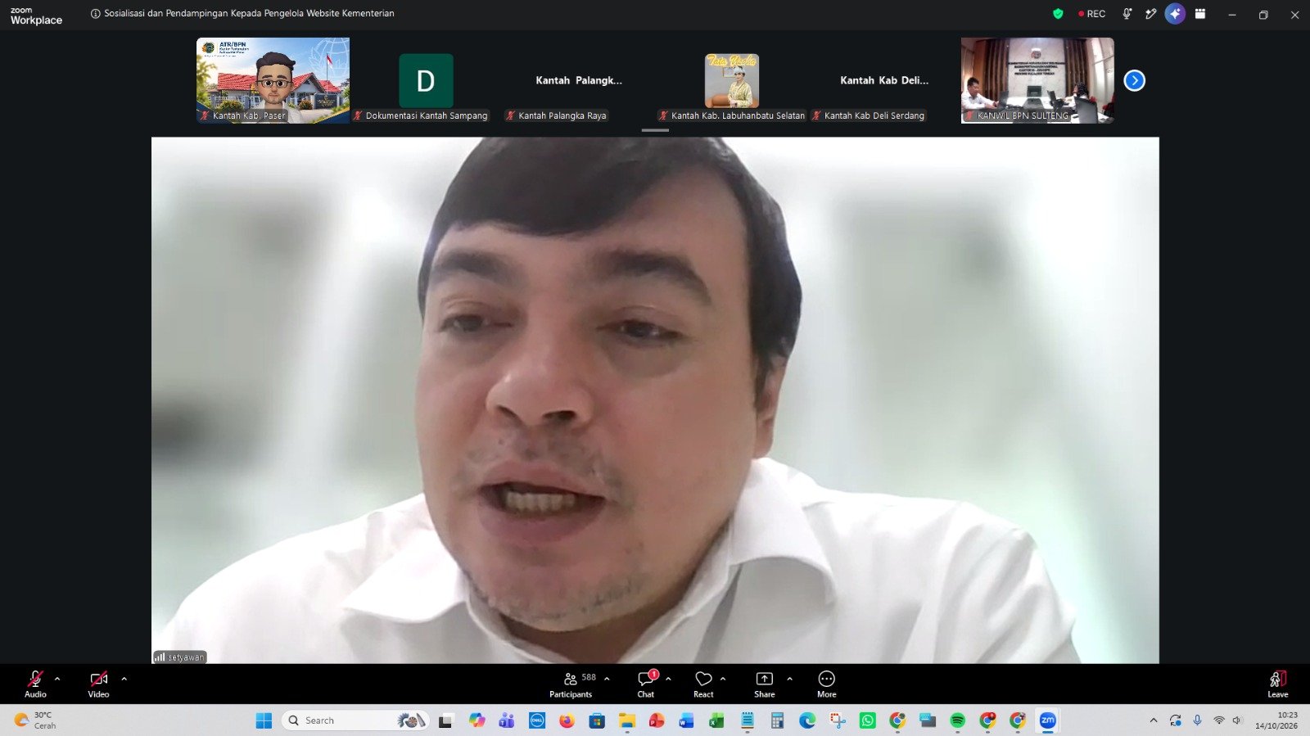Viewport: 1310px width, 736px height.
Task: Open the Chat panel
Action: [646, 684]
